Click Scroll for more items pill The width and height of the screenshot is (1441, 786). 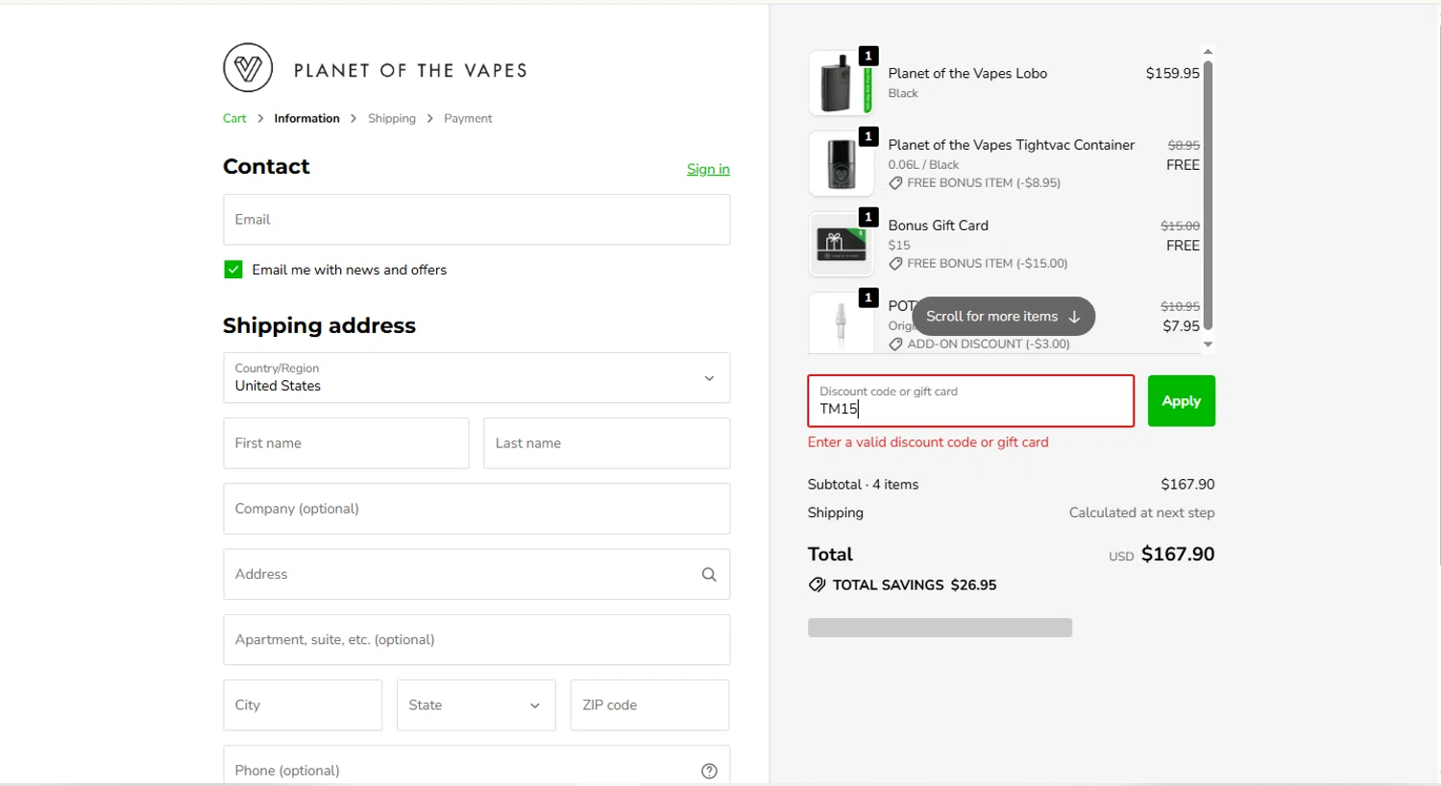pyautogui.click(x=1003, y=317)
